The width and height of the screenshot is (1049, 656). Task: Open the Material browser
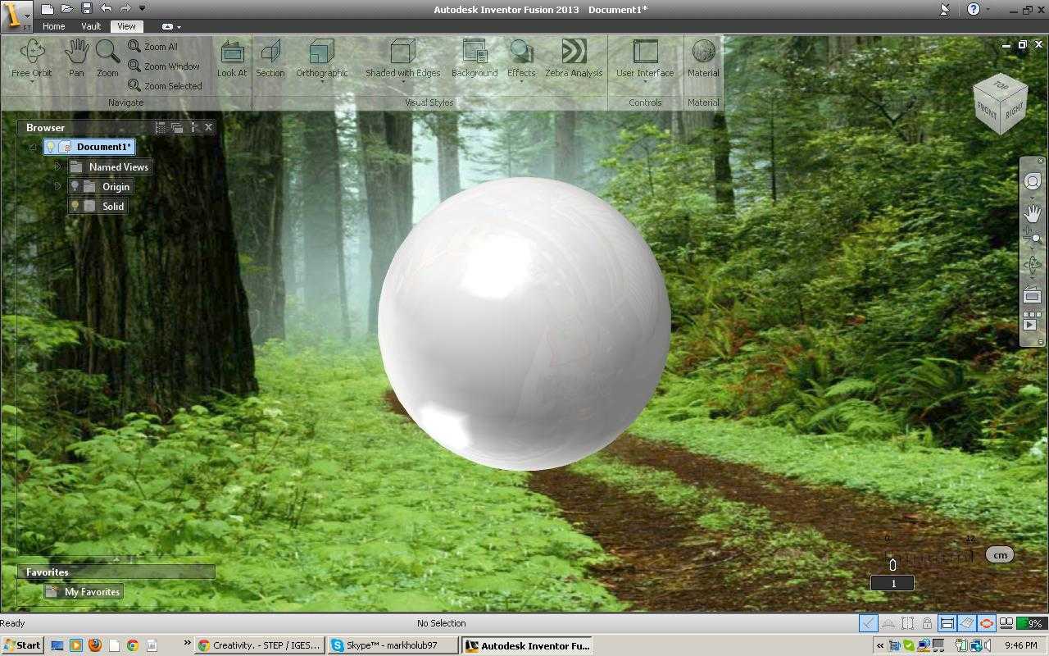[x=703, y=58]
